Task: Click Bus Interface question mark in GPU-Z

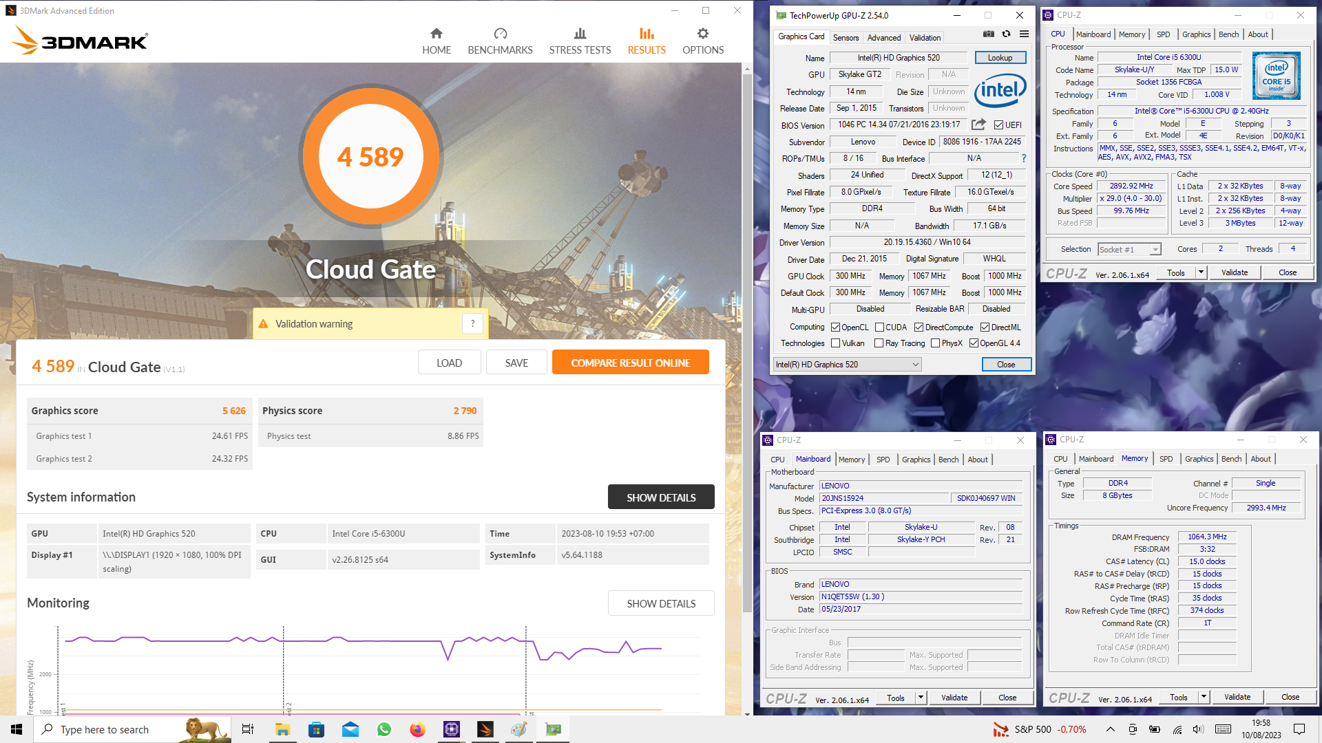Action: [x=1024, y=158]
